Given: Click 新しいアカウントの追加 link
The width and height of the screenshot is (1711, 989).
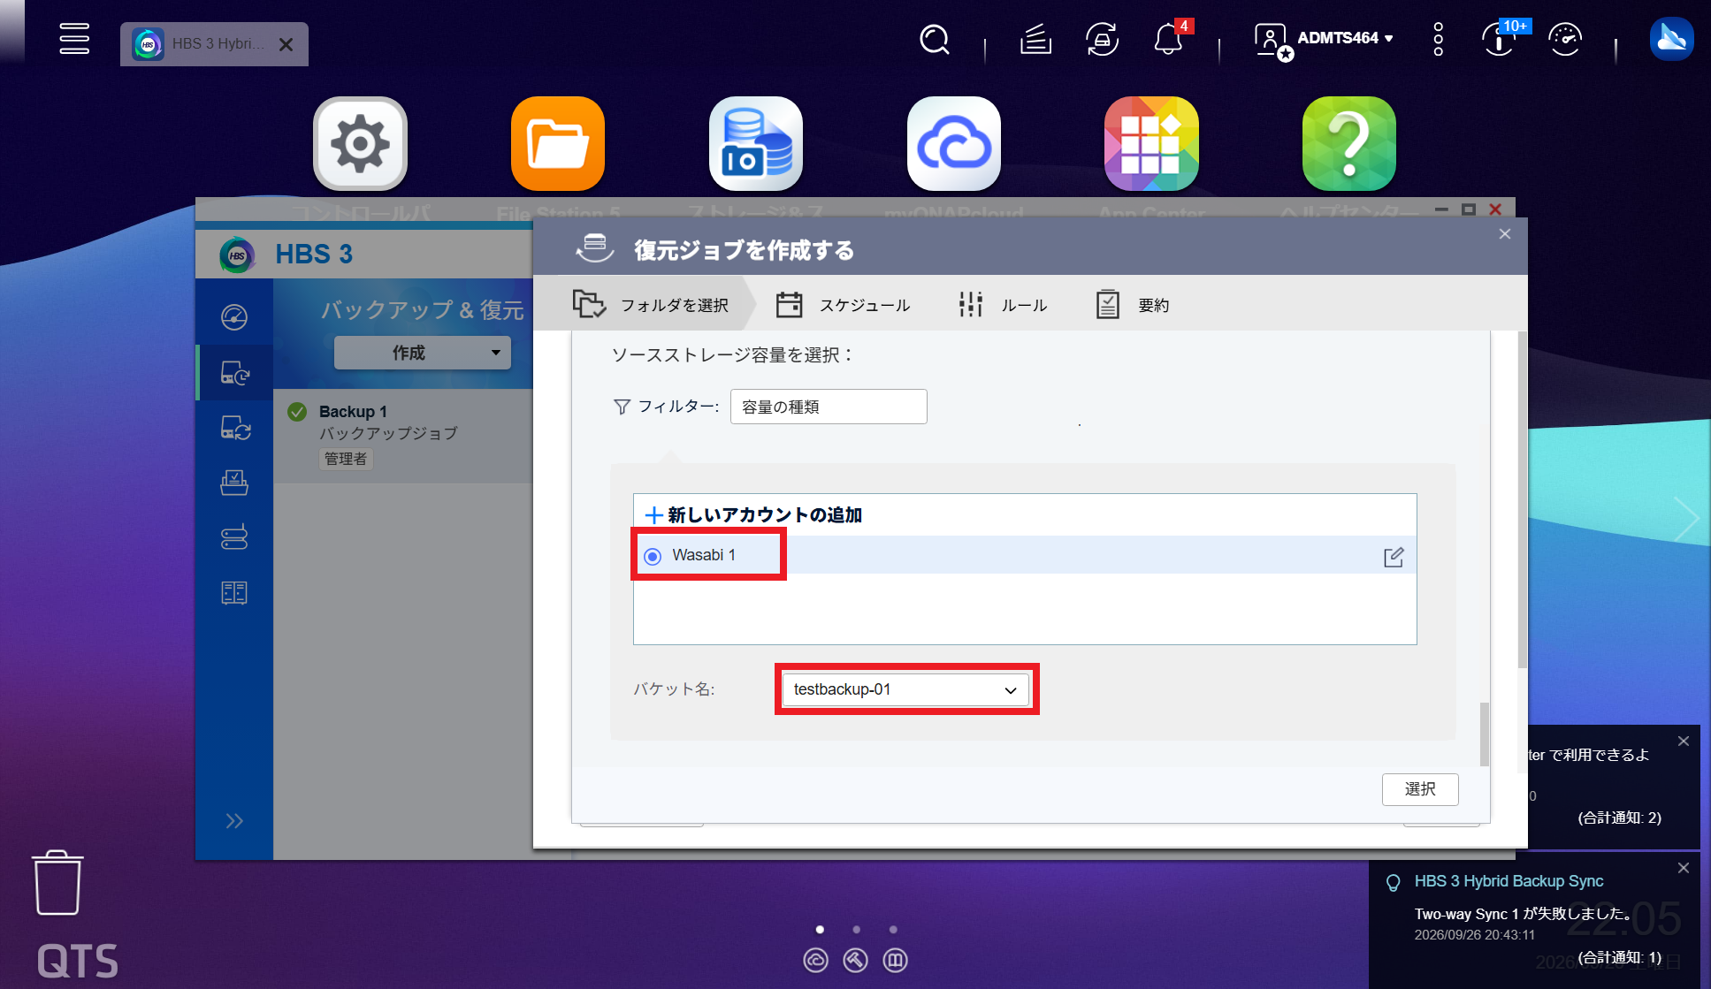Looking at the screenshot, I should [753, 514].
